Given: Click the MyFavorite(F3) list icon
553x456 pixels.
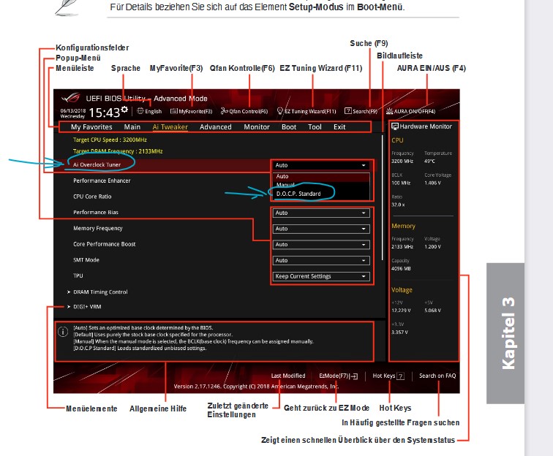Looking at the screenshot, I should pyautogui.click(x=174, y=111).
